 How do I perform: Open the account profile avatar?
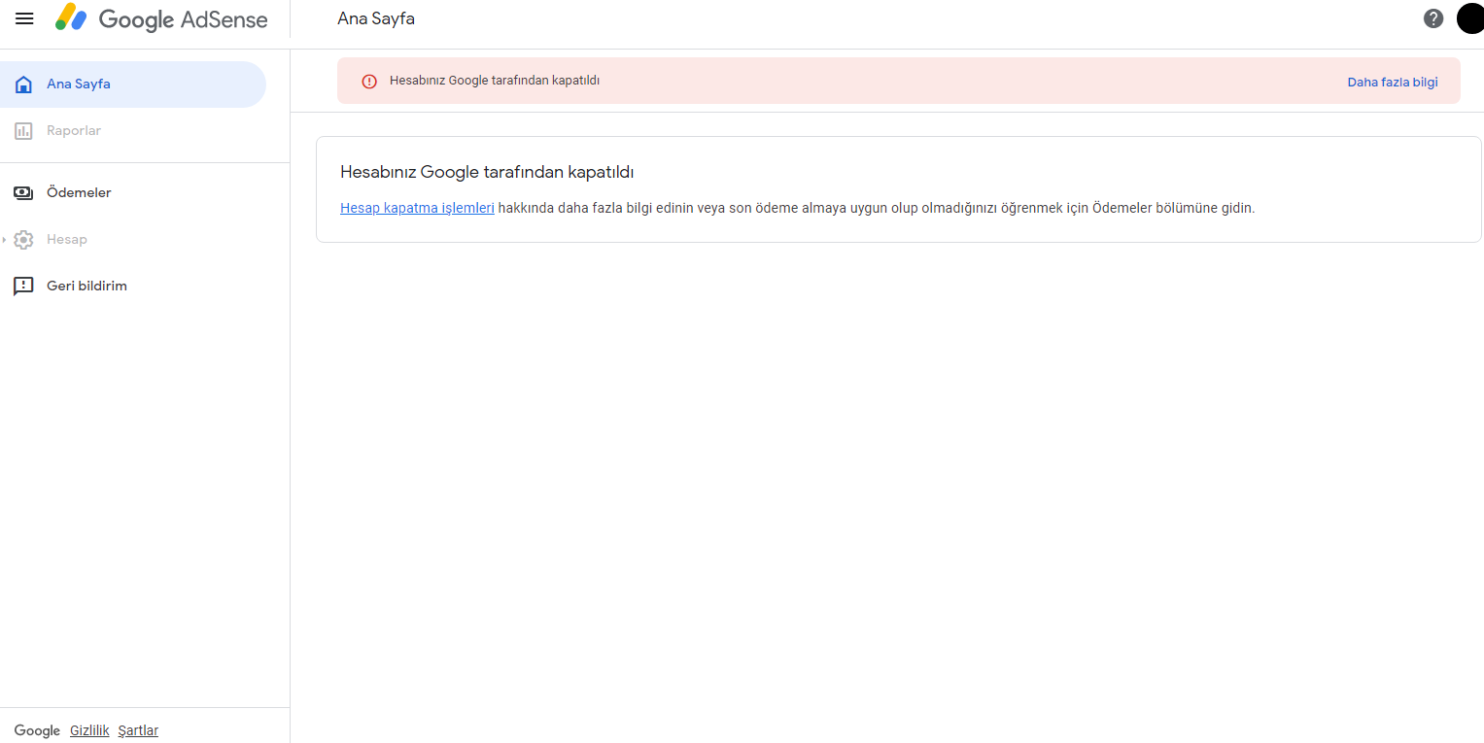[1470, 18]
